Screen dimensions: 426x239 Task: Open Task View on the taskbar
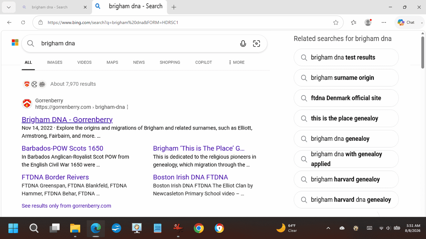[x=55, y=228]
